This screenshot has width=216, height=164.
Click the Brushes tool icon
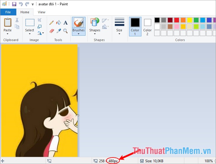point(79,22)
